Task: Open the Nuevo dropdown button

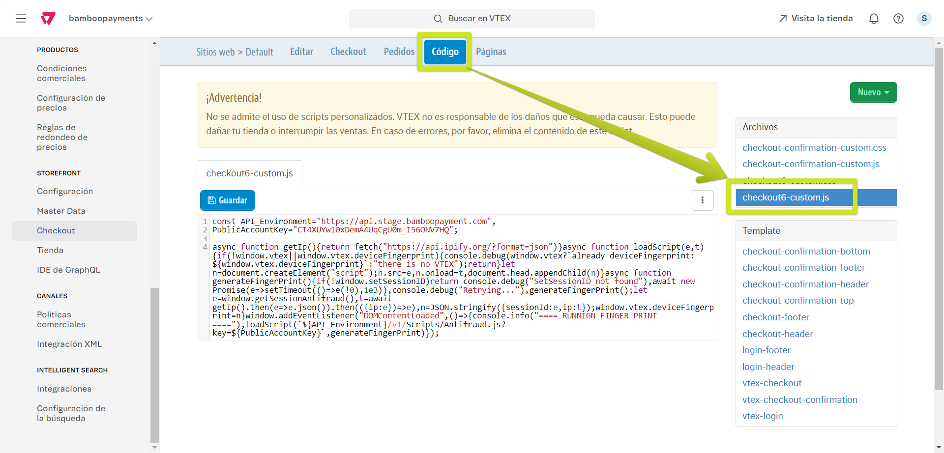Action: click(873, 92)
